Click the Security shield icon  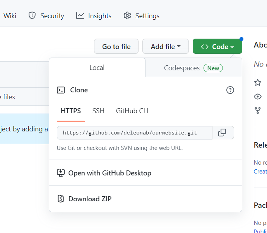coord(32,15)
